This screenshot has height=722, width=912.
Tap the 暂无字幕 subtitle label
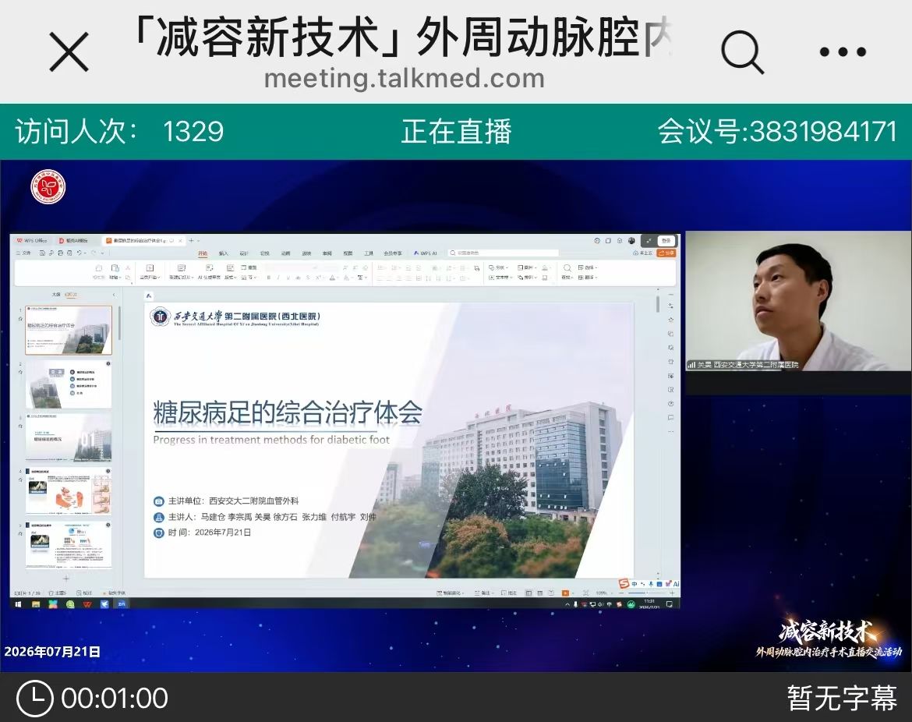click(842, 698)
